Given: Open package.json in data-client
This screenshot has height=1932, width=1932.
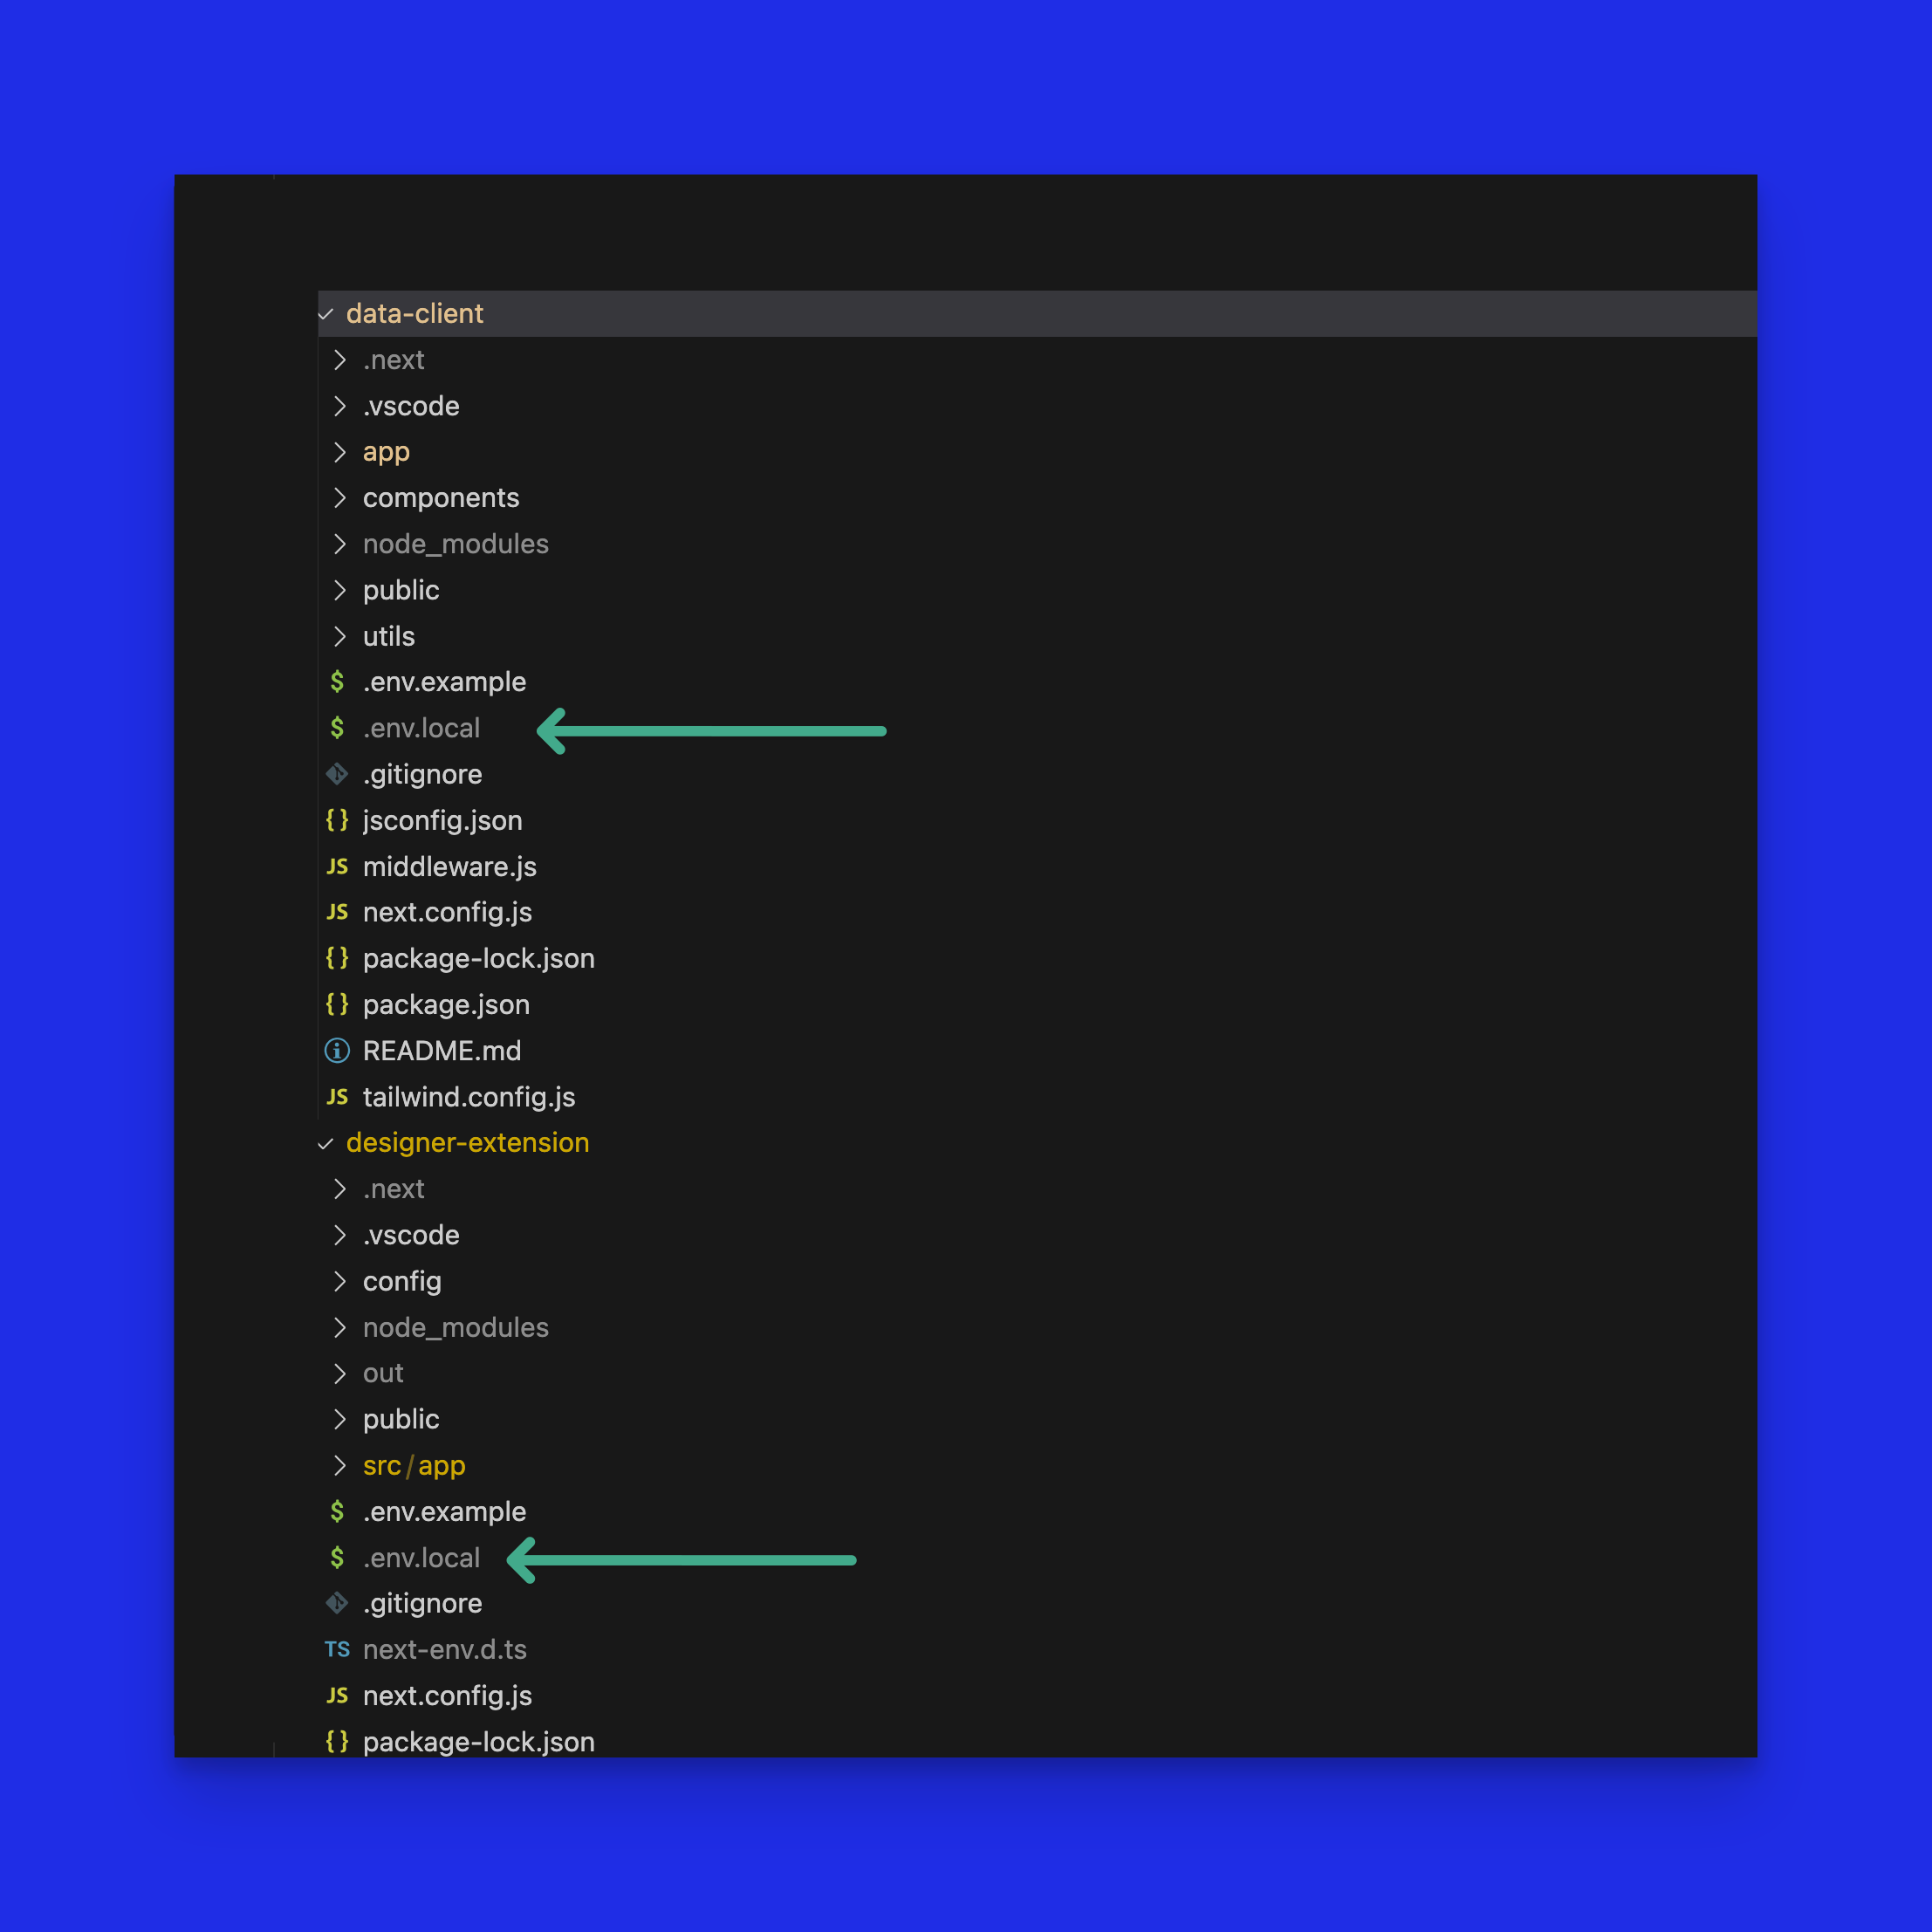Looking at the screenshot, I should 446,1004.
